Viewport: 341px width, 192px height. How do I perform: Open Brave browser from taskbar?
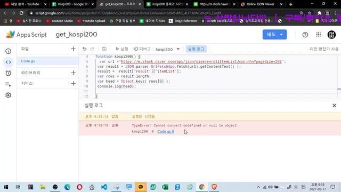(214, 187)
